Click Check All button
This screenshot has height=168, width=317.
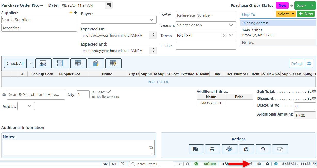(15, 63)
